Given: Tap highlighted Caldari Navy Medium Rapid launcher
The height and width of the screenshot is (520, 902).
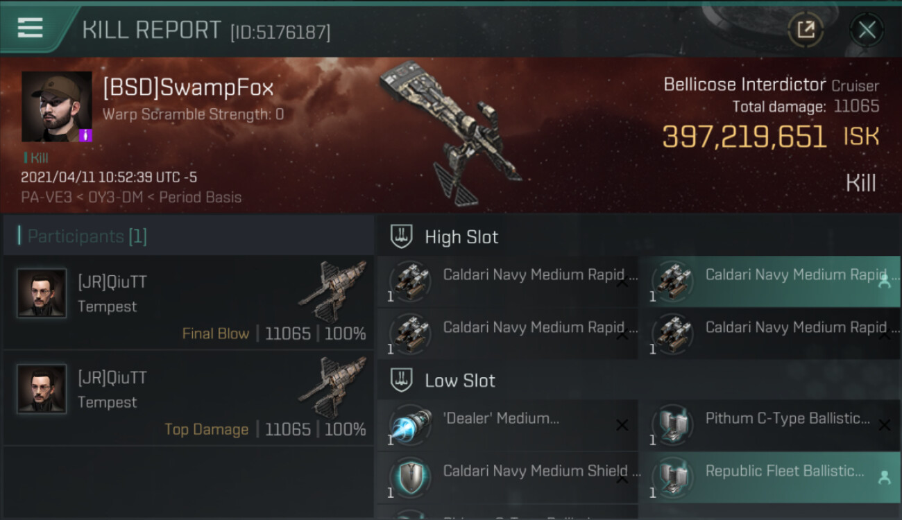Looking at the screenshot, I should 769,281.
